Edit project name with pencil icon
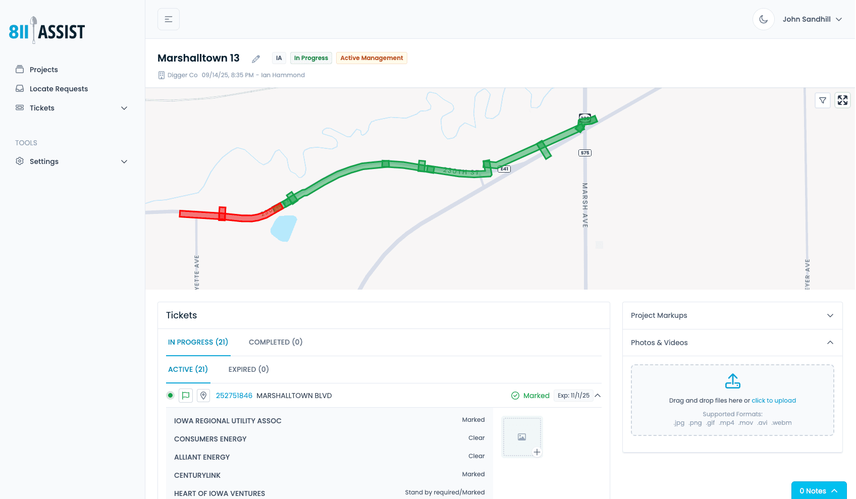 click(256, 59)
